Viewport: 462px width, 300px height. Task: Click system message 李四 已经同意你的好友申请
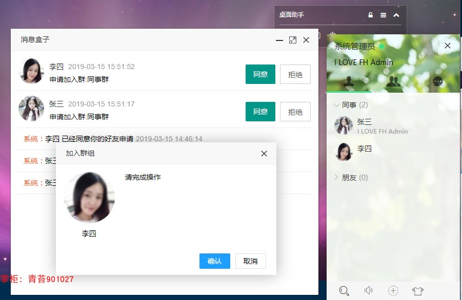pos(89,139)
